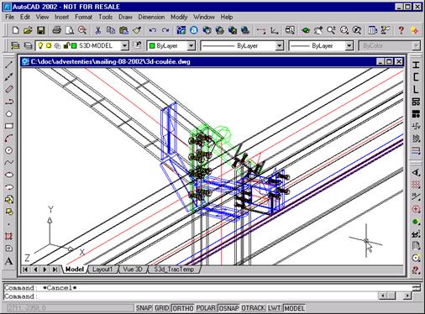
Task: Open the Print icon in toolbar
Action: tap(57, 30)
